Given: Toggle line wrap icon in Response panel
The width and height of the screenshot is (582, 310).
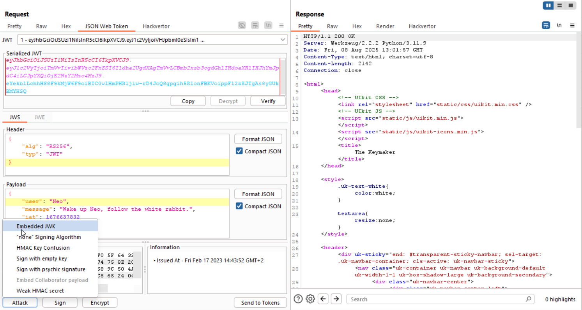Looking at the screenshot, I should coord(546,26).
